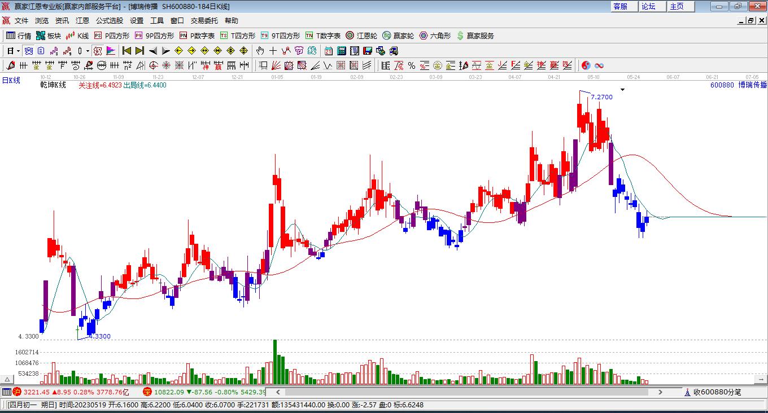Switch to K线 candlestick view
The image size is (768, 413).
click(x=77, y=36)
